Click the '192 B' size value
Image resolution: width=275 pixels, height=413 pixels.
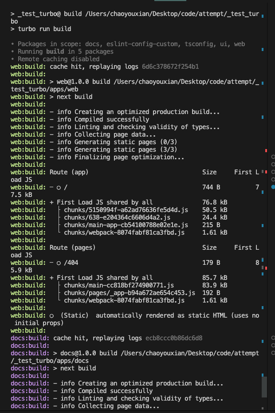point(211,293)
